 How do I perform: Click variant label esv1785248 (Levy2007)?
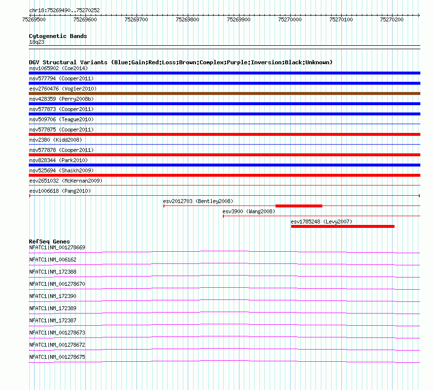click(322, 222)
